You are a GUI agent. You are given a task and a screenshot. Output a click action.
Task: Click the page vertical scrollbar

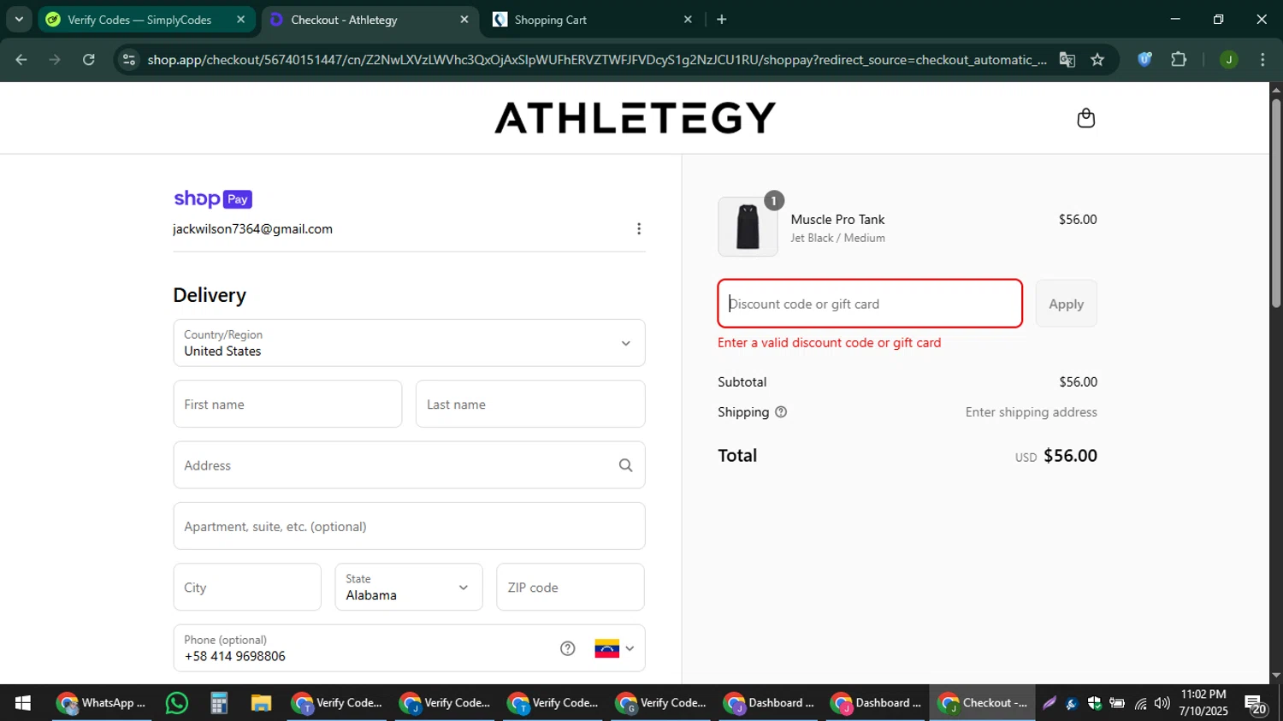[1276, 204]
